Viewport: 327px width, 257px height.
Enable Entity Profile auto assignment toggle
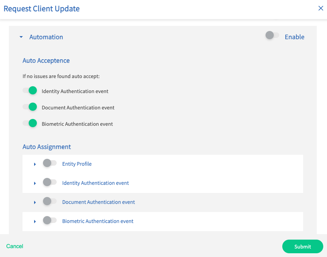click(49, 163)
